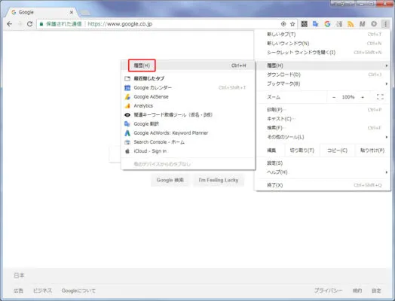Click 履歴(H) in the submenu
This screenshot has height=301, width=395.
[188, 65]
